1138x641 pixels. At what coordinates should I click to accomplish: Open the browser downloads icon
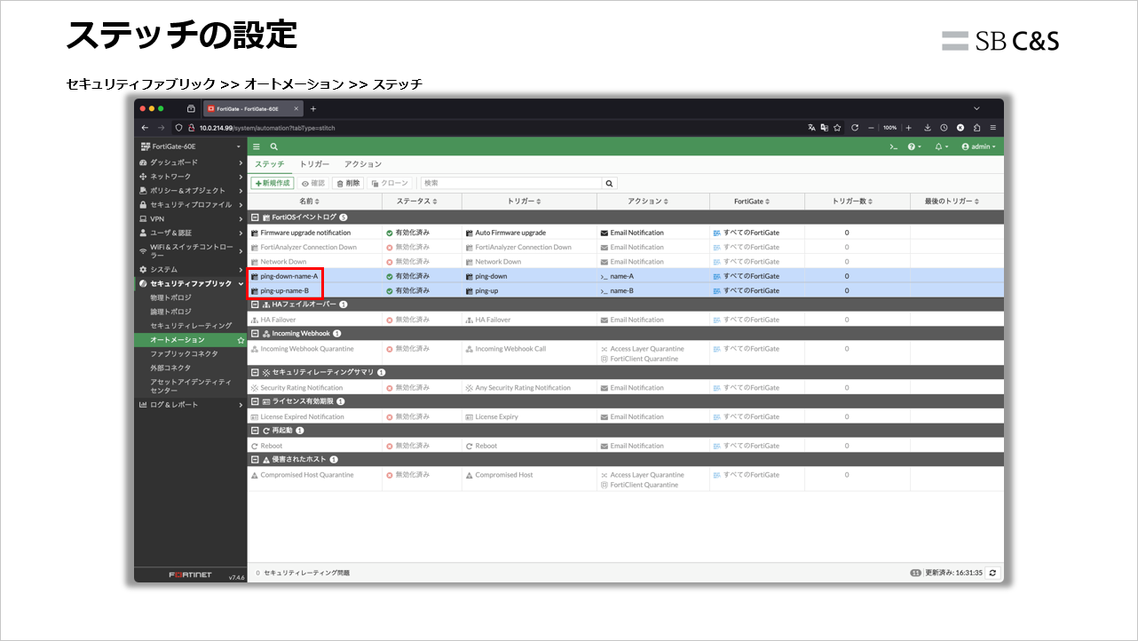tap(928, 128)
